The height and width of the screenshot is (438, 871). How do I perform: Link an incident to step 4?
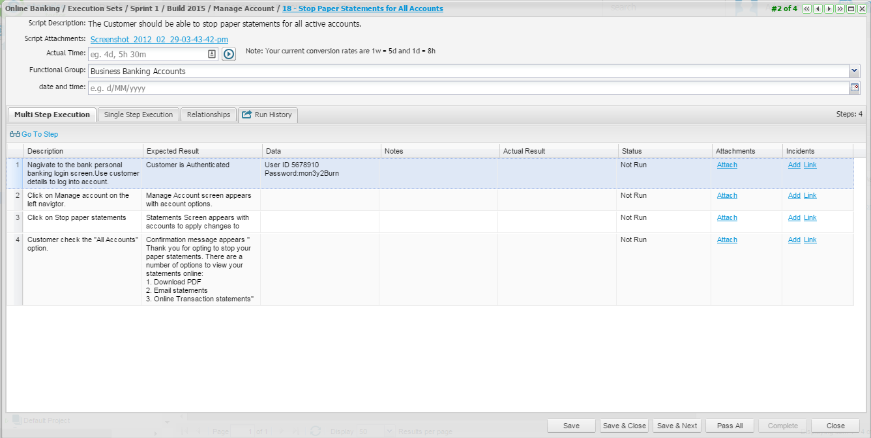click(810, 240)
